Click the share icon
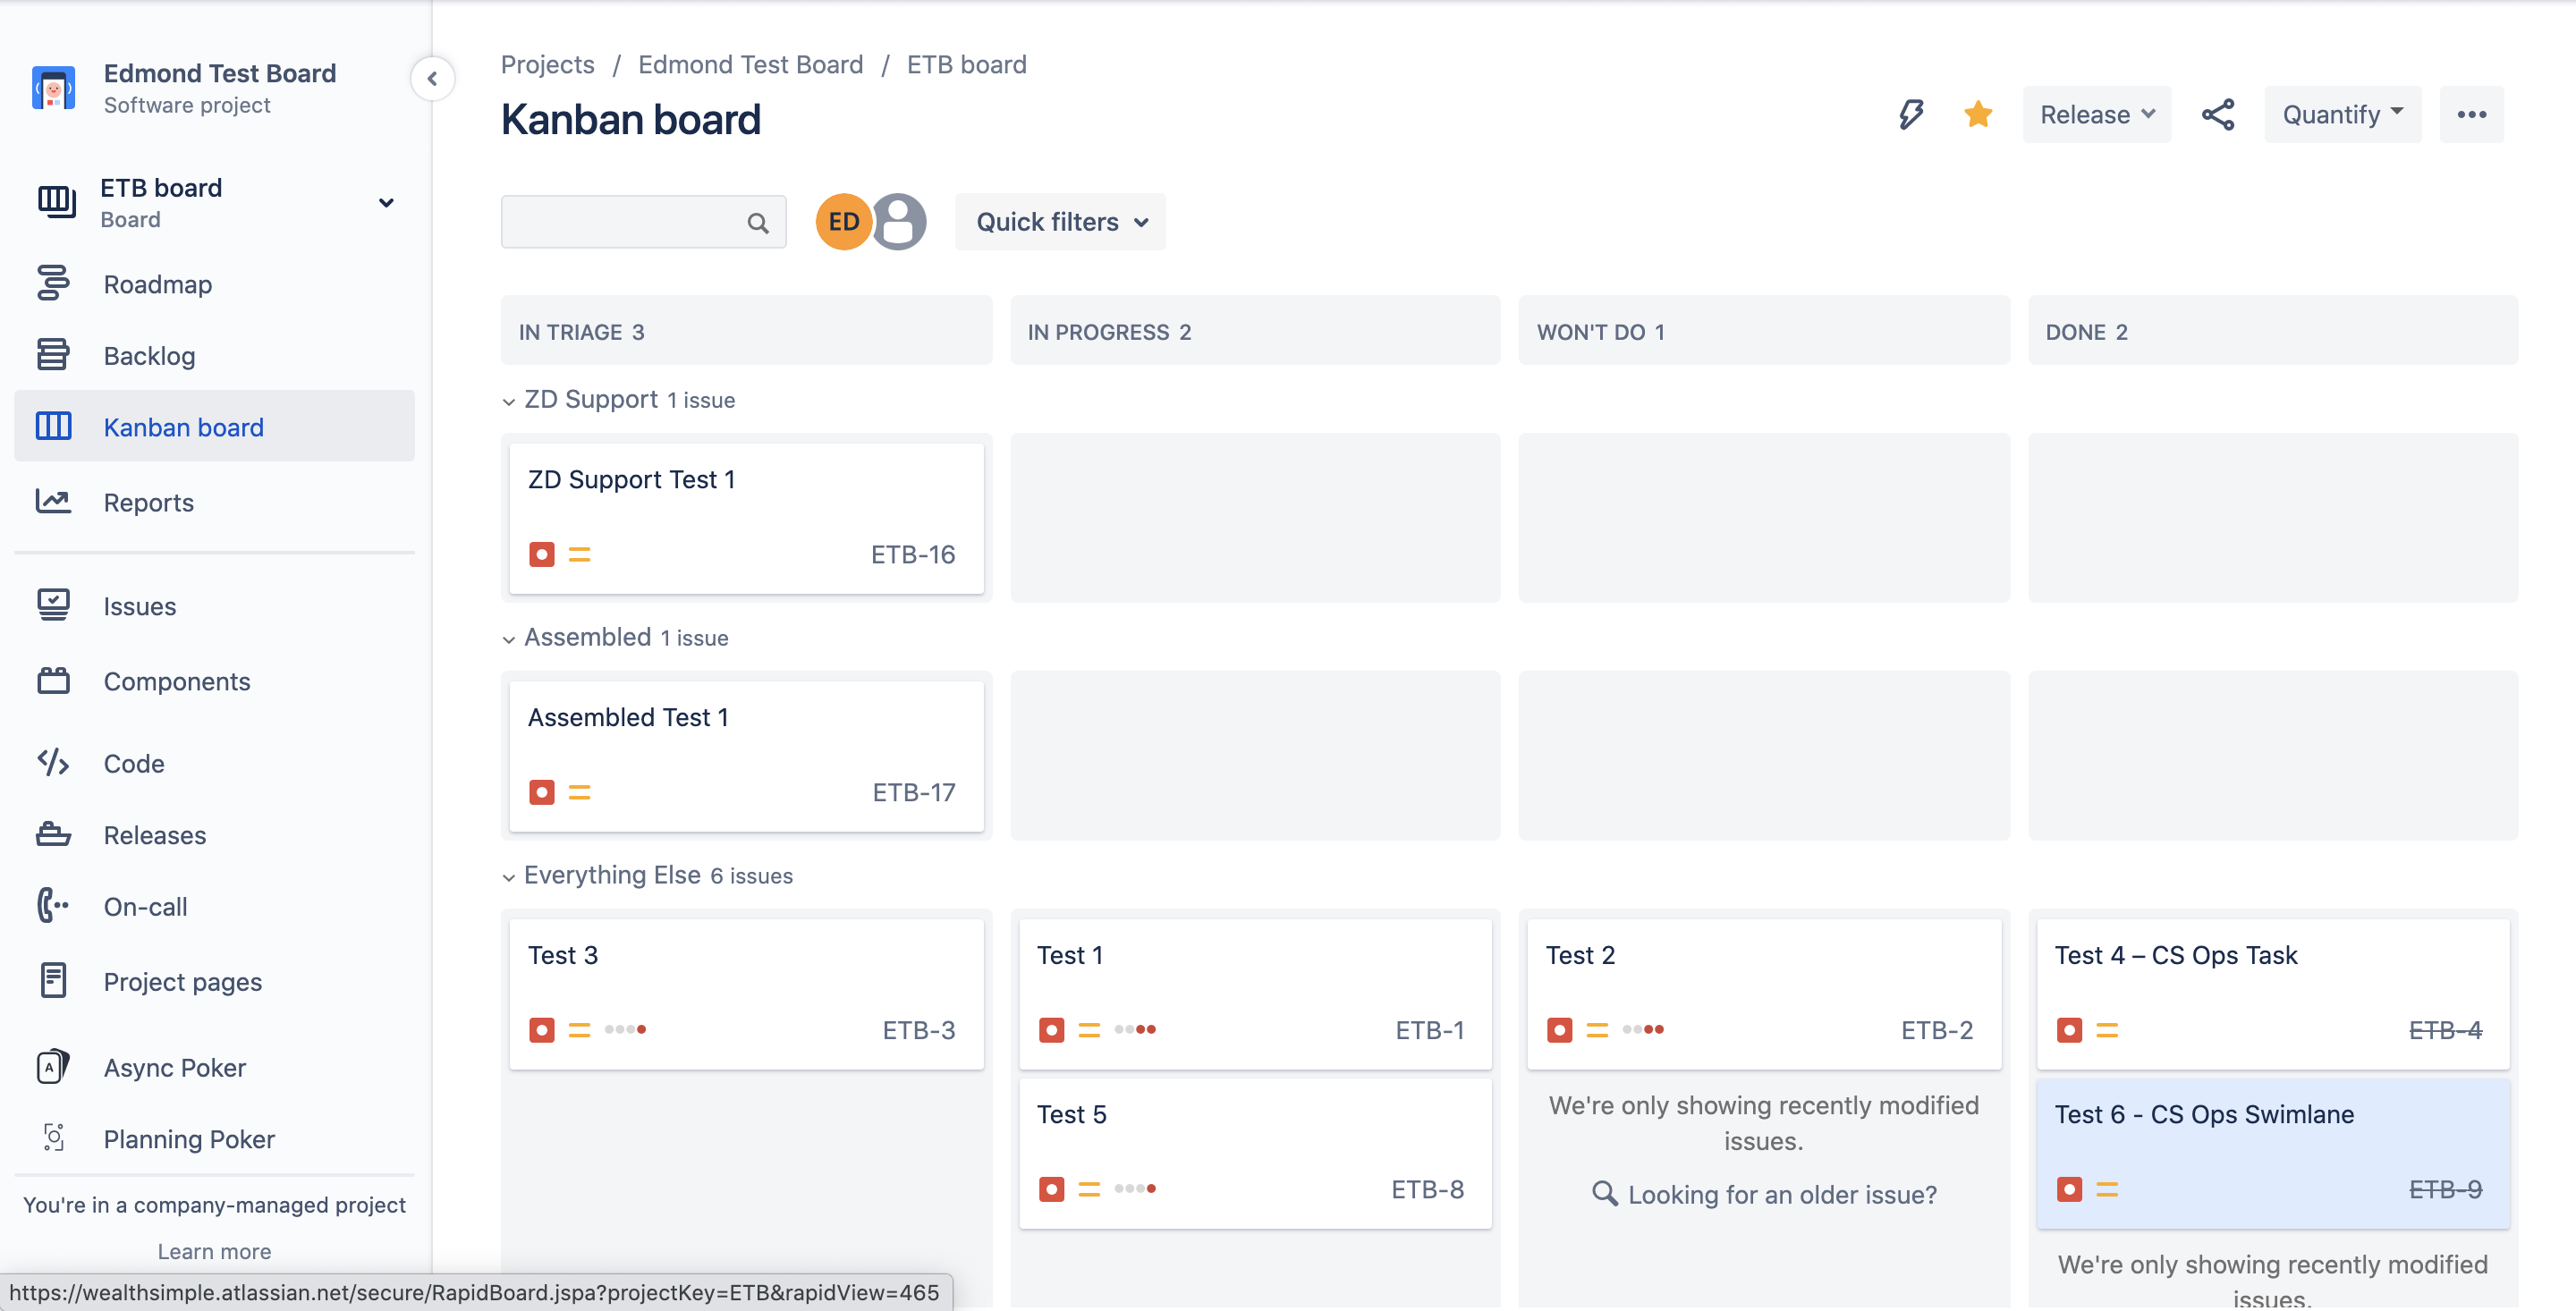Viewport: 2576px width, 1311px height. point(2217,114)
